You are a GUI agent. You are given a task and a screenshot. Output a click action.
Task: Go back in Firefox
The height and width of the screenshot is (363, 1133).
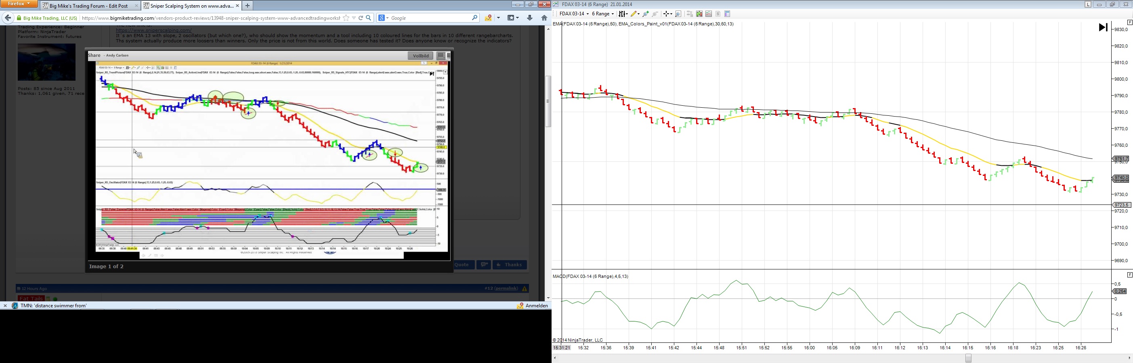(8, 18)
